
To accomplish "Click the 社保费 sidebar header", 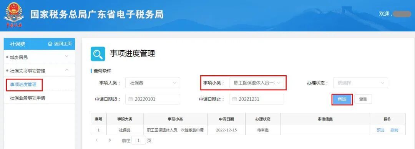I will click(18, 44).
